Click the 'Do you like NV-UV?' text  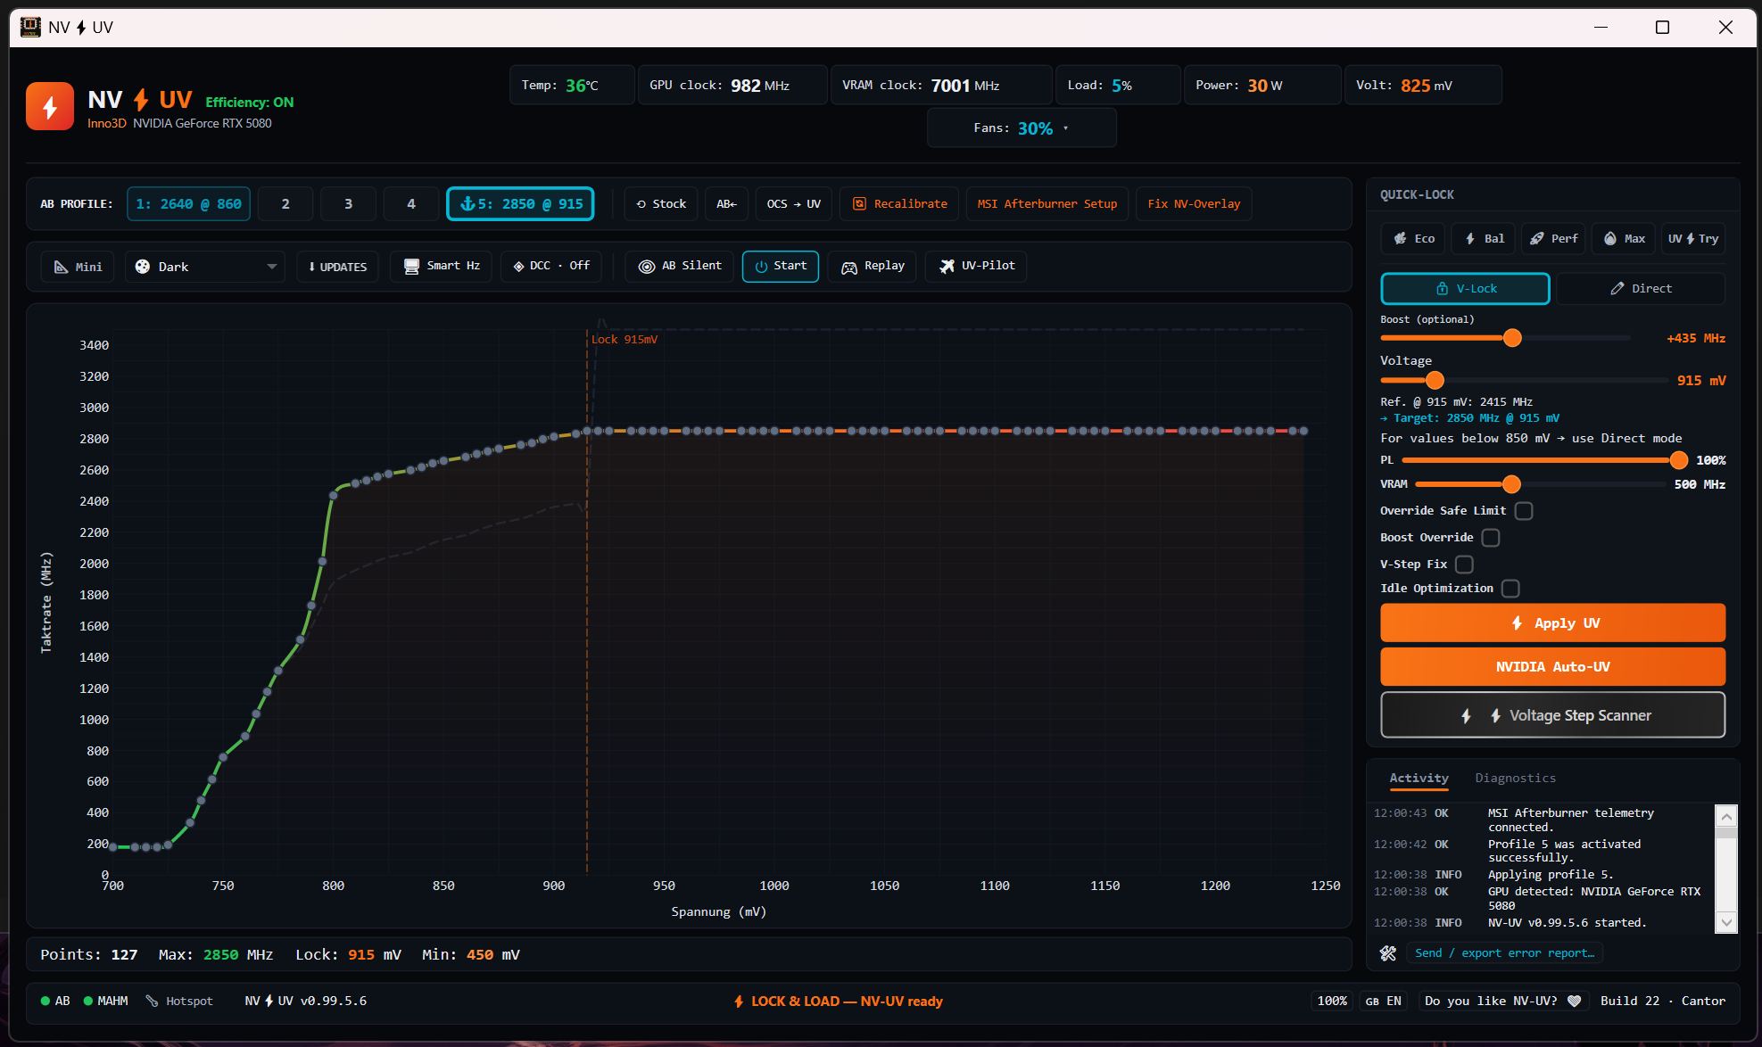click(x=1491, y=1002)
